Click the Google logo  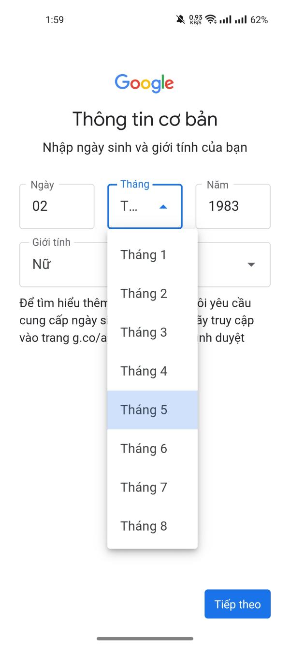click(145, 83)
